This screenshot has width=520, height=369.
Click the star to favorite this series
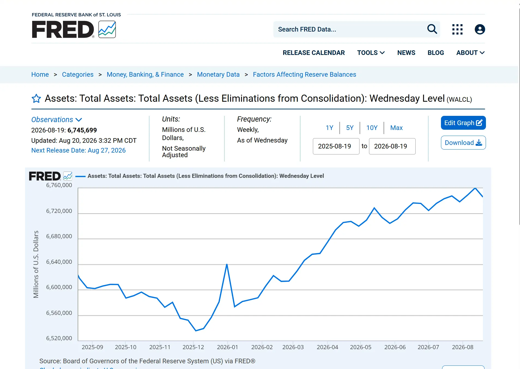[x=36, y=98]
